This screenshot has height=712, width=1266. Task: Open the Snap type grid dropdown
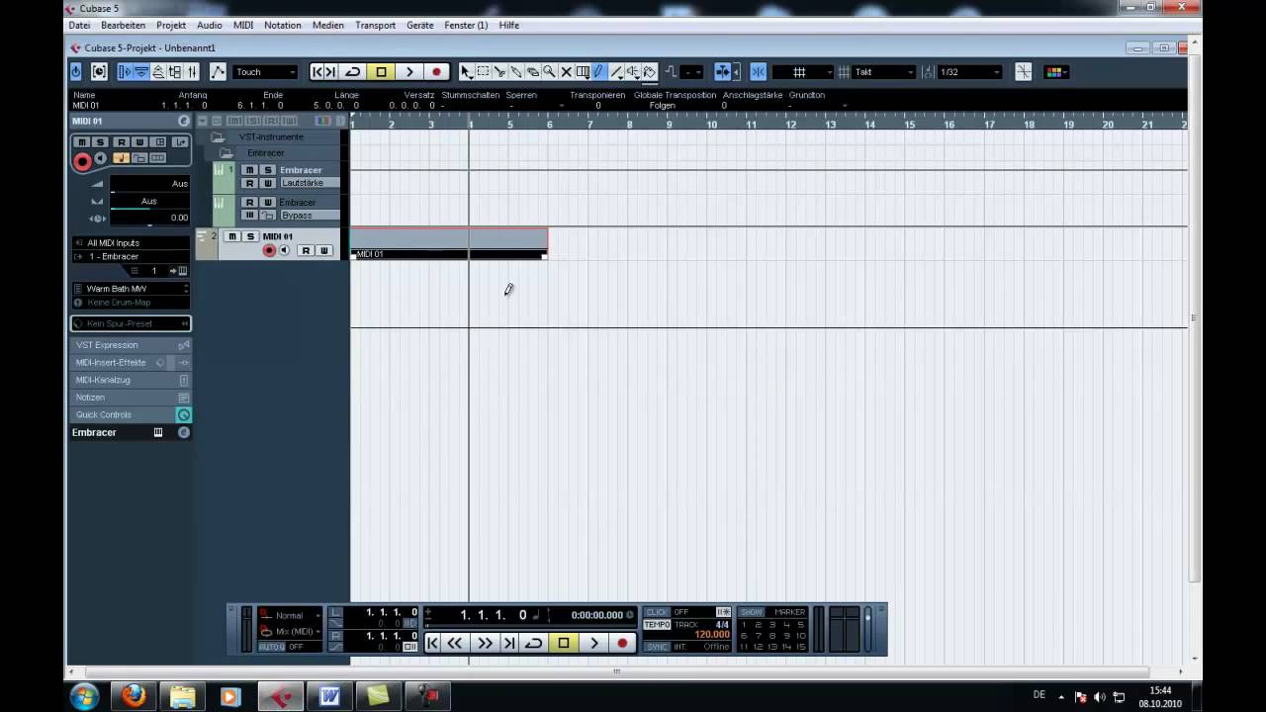pos(802,71)
